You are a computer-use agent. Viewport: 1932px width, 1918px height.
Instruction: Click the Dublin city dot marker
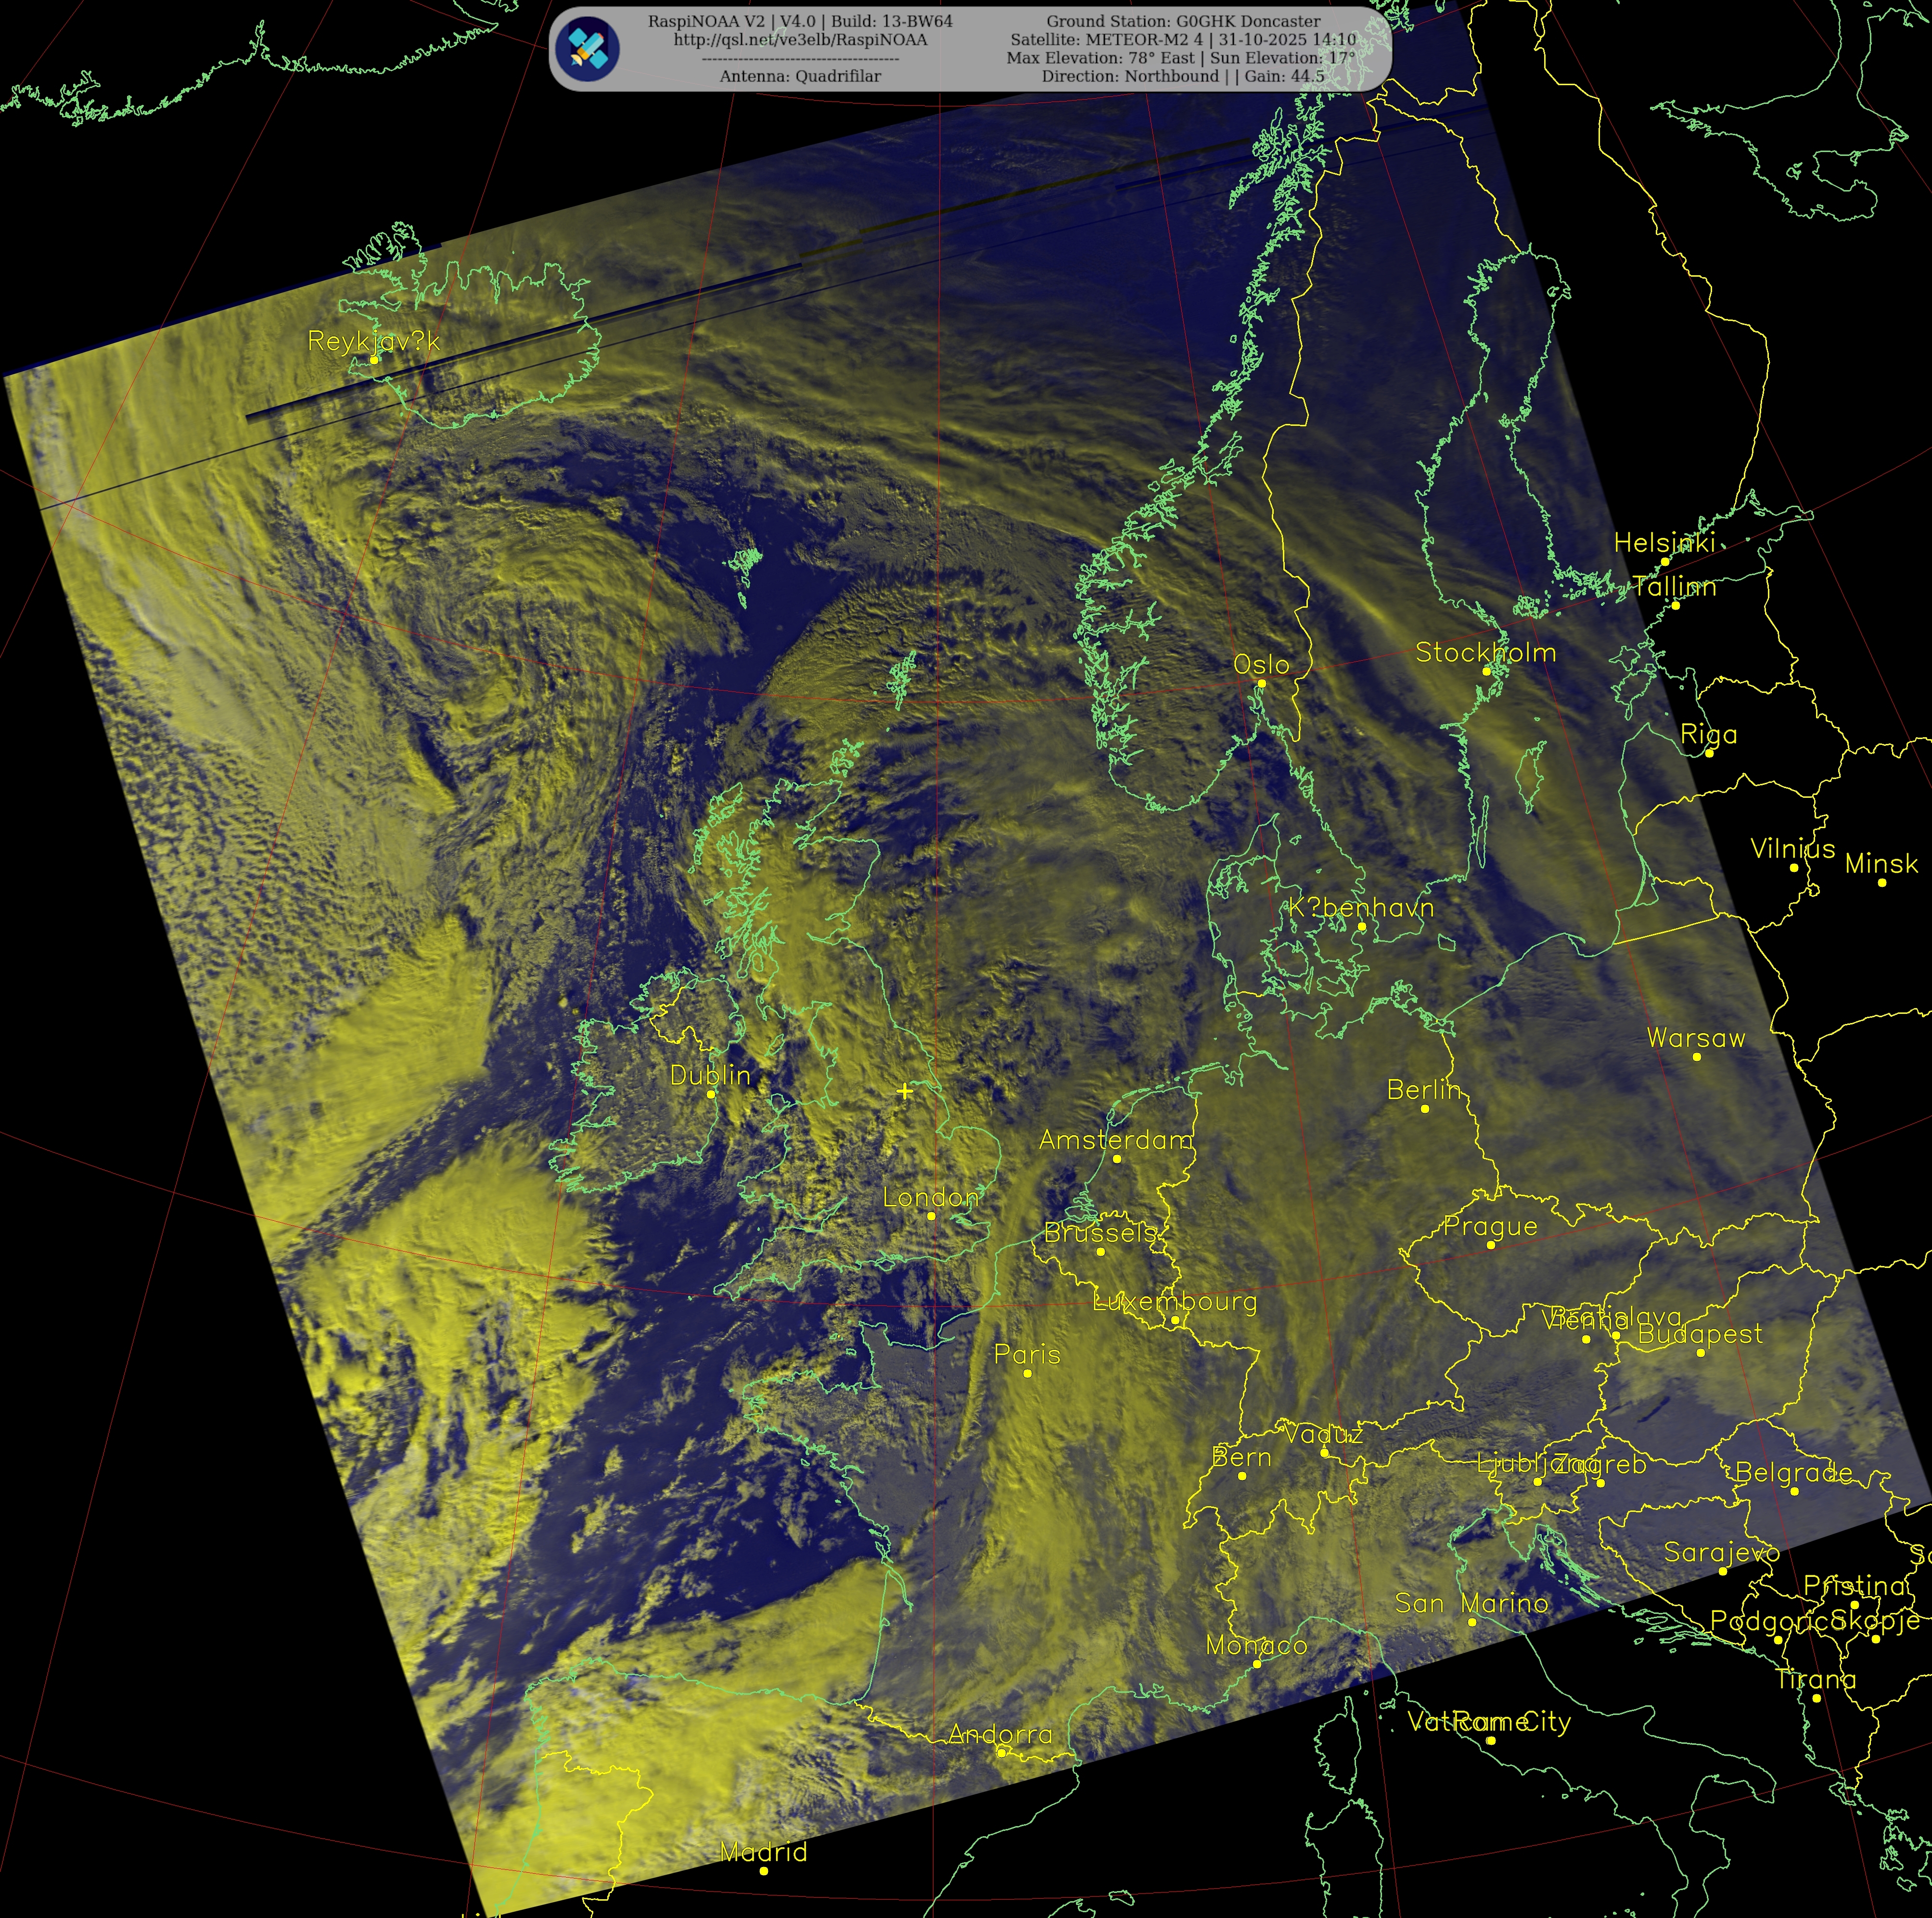[x=711, y=1094]
